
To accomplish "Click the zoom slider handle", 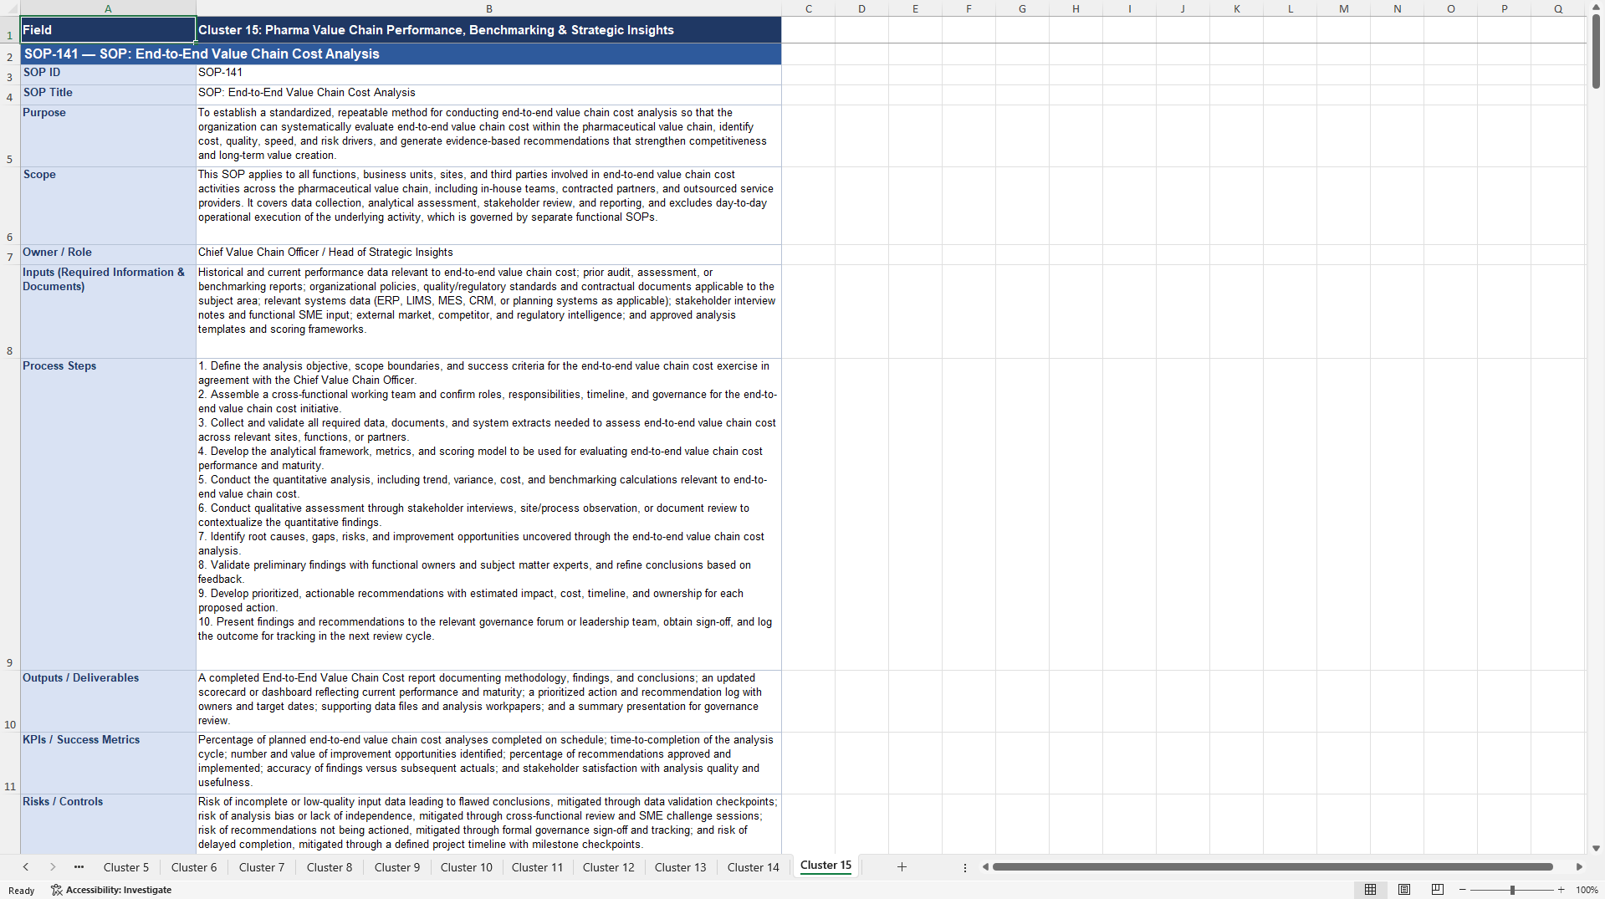I will click(1512, 890).
